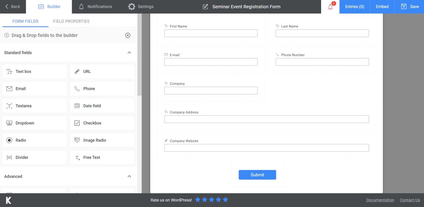Open the Documentation link
This screenshot has height=207, width=424.
(380, 200)
